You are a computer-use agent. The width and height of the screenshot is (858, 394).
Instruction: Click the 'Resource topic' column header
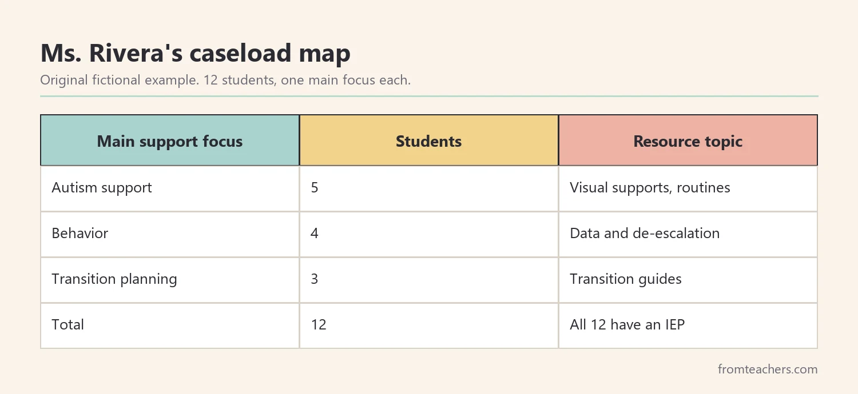pos(688,140)
